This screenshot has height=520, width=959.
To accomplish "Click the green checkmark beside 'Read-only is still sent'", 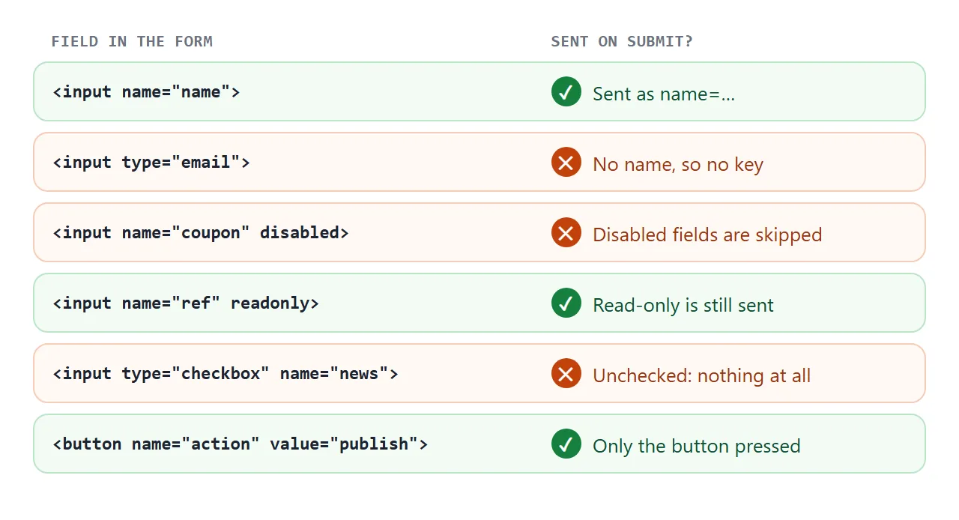I will pyautogui.click(x=566, y=303).
